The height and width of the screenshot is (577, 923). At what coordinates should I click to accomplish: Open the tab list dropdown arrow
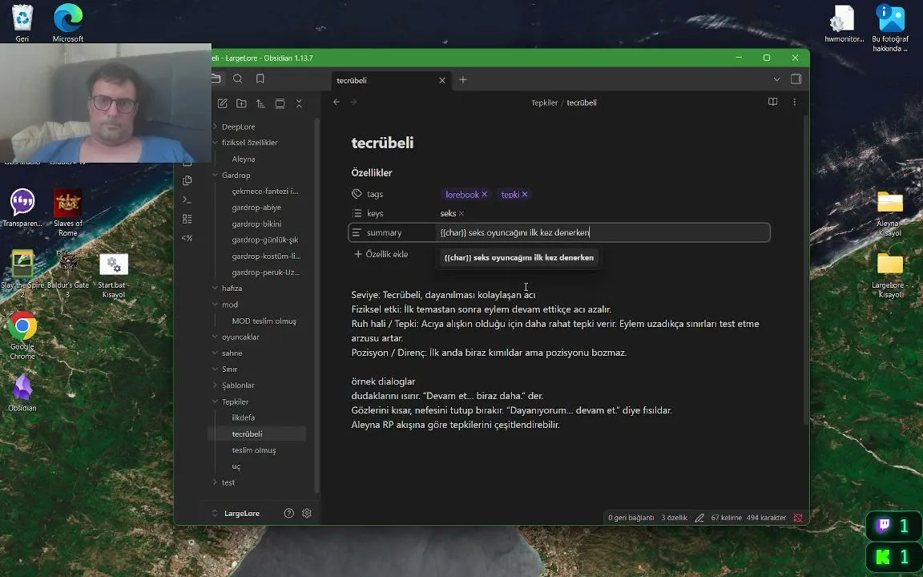(x=777, y=79)
